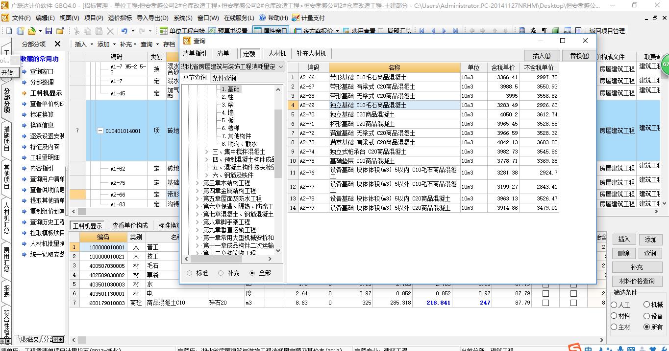This screenshot has height=351, width=669.
Task: Click 替换(R) button in query dialog
Action: [x=579, y=56]
